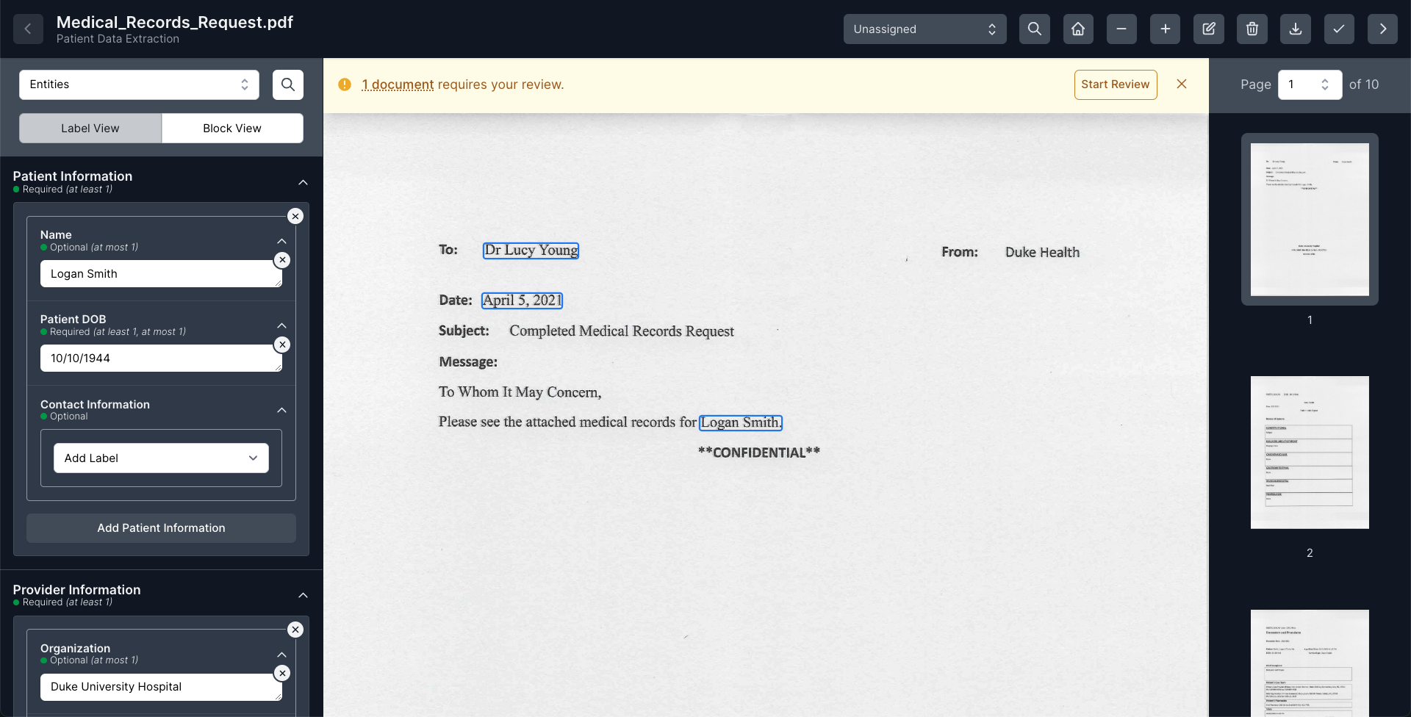Open the Unassigned assignee dropdown
This screenshot has width=1411, height=717.
(x=924, y=29)
